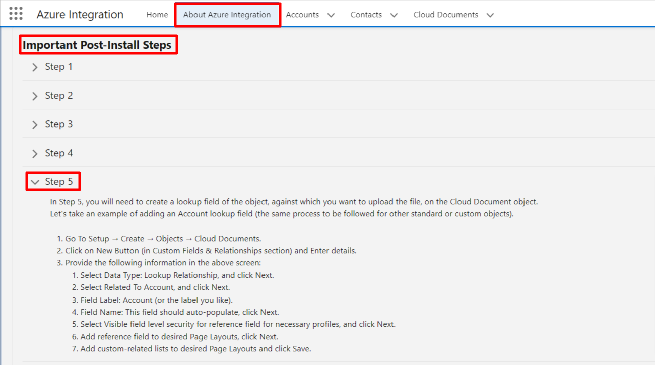Open the Accounts tab dropdown arrow

[331, 15]
